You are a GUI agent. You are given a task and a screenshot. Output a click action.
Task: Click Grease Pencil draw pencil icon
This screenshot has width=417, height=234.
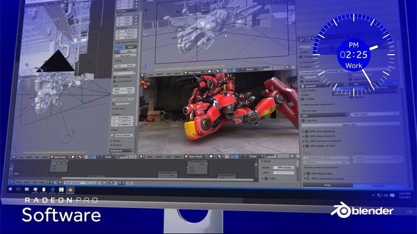[x=117, y=51]
